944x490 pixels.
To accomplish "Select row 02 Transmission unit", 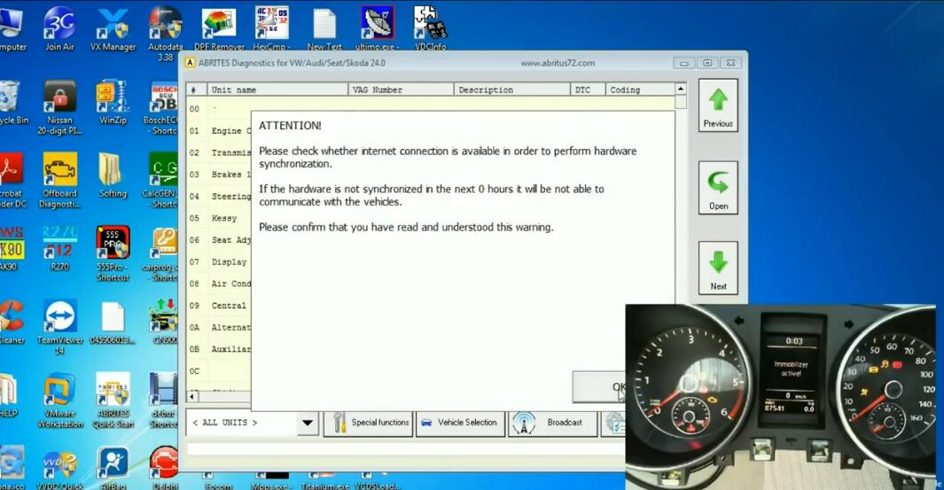I will pos(219,153).
